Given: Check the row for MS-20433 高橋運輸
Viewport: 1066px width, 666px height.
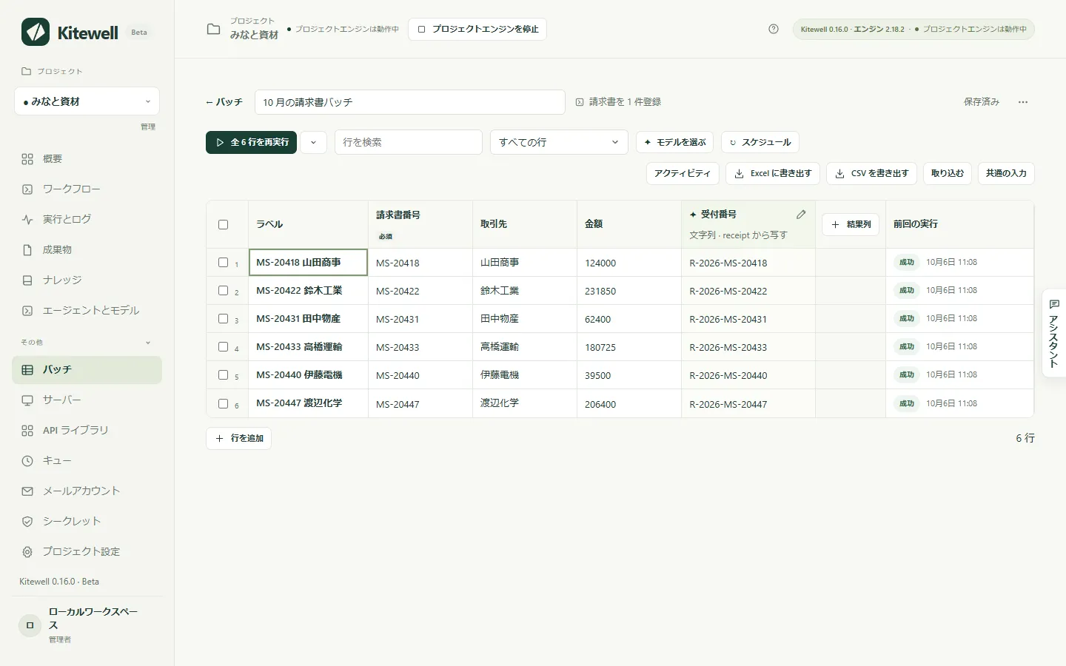Looking at the screenshot, I should pyautogui.click(x=223, y=346).
